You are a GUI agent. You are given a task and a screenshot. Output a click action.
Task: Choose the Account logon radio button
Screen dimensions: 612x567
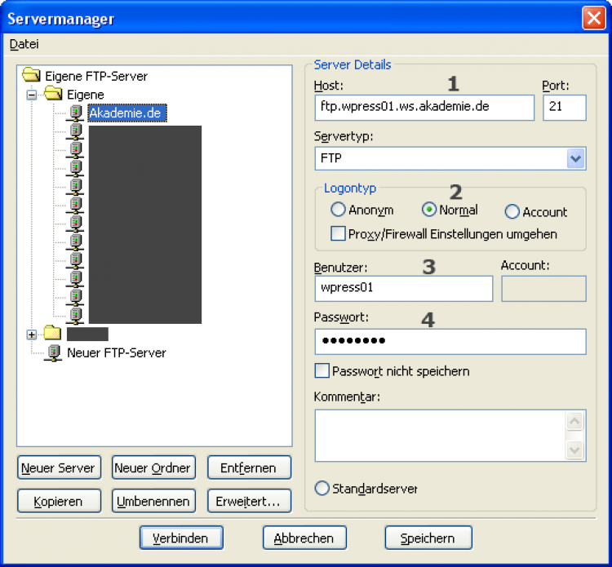pyautogui.click(x=512, y=212)
